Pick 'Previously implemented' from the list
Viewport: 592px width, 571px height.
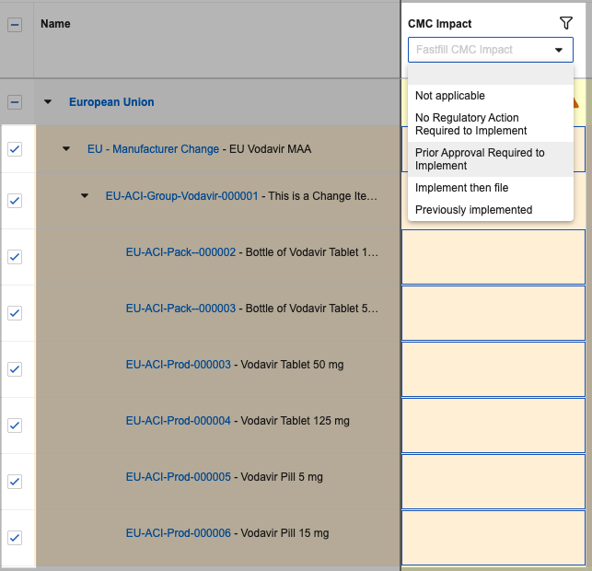[x=473, y=210]
